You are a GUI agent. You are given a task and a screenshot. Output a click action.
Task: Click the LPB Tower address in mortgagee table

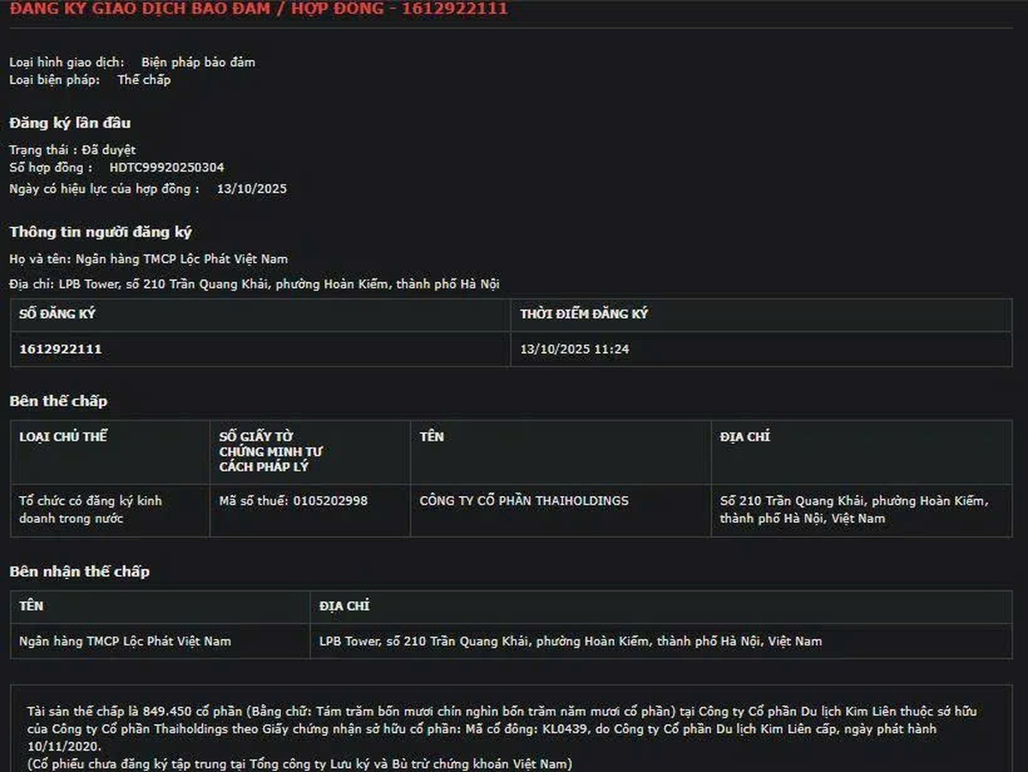pyautogui.click(x=571, y=641)
